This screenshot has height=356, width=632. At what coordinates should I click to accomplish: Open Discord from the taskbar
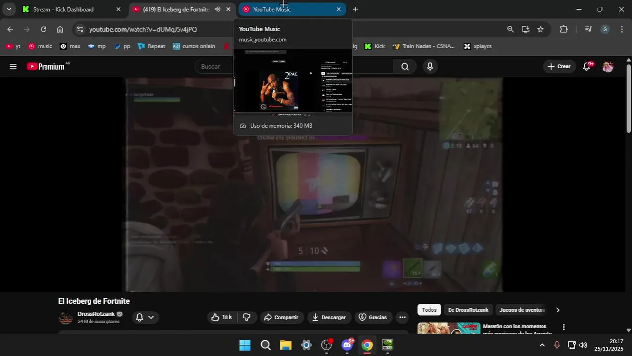click(347, 345)
